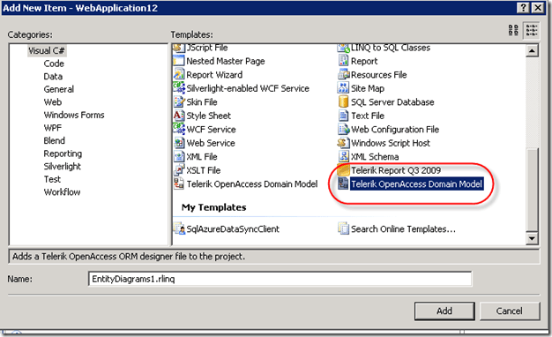This screenshot has width=552, height=337.
Task: Choose the Report Wizard template icon
Action: 179,74
